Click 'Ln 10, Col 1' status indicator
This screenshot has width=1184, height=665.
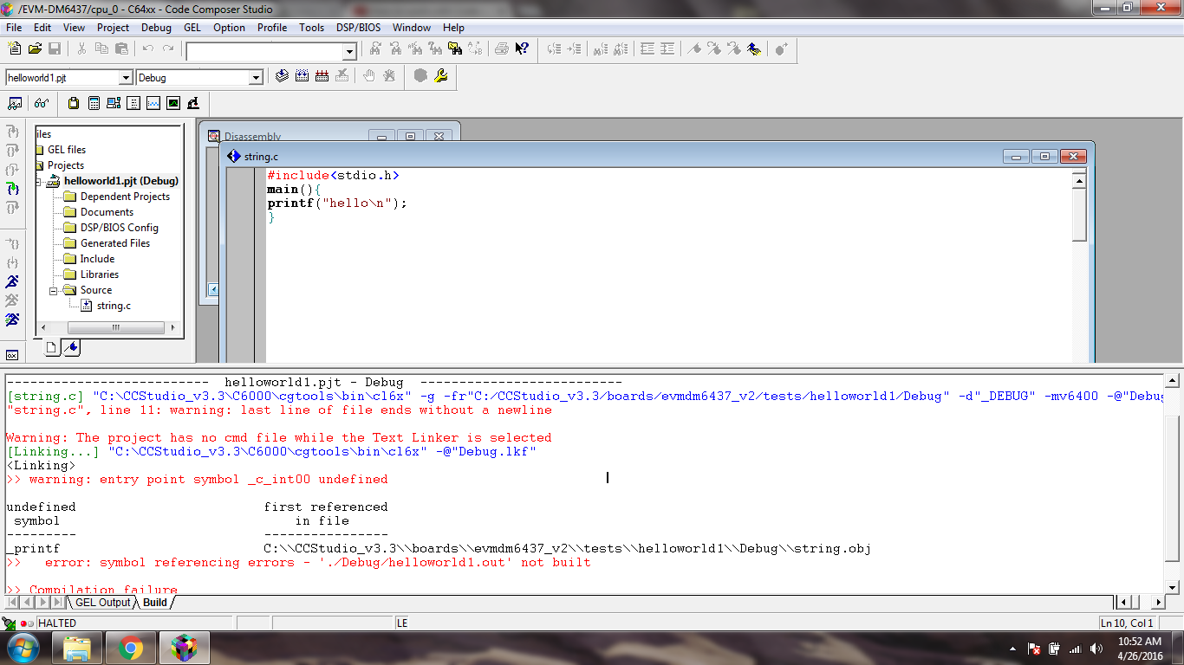1127,623
